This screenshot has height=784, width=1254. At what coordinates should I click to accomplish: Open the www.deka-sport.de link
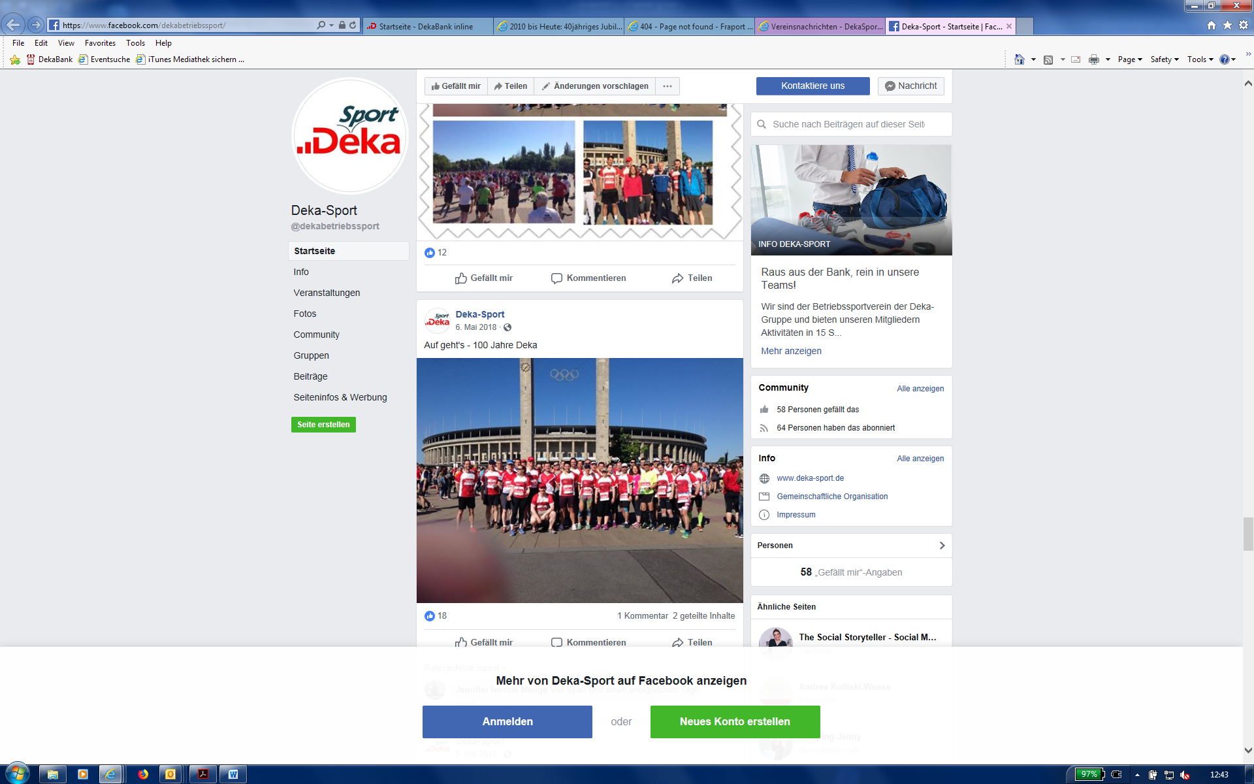point(810,478)
